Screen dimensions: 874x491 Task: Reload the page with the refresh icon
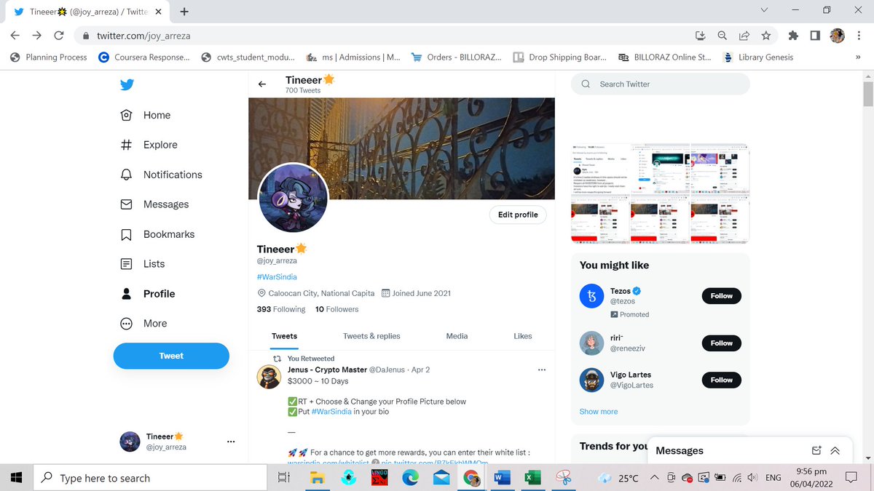tap(59, 35)
